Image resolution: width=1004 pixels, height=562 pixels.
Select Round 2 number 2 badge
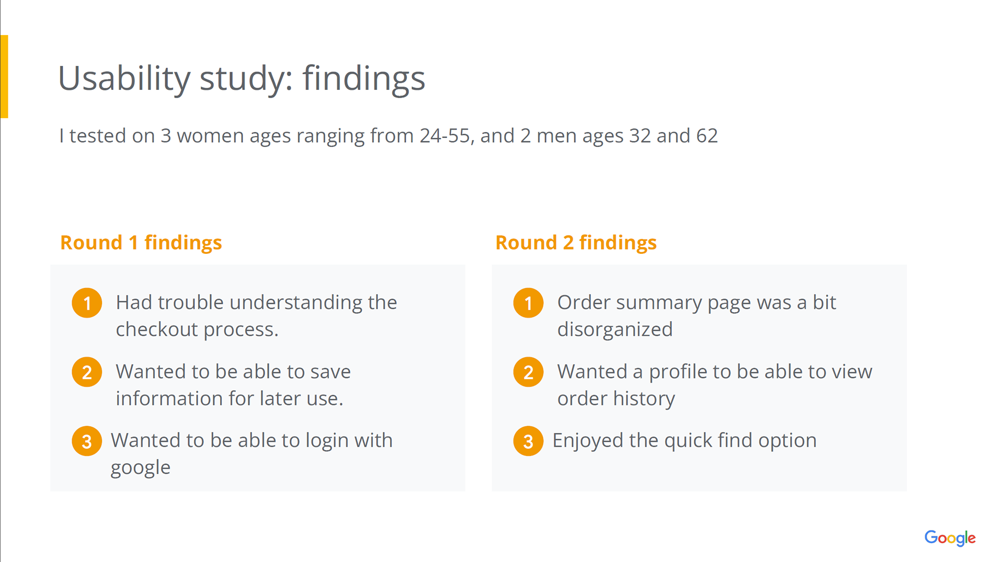528,372
